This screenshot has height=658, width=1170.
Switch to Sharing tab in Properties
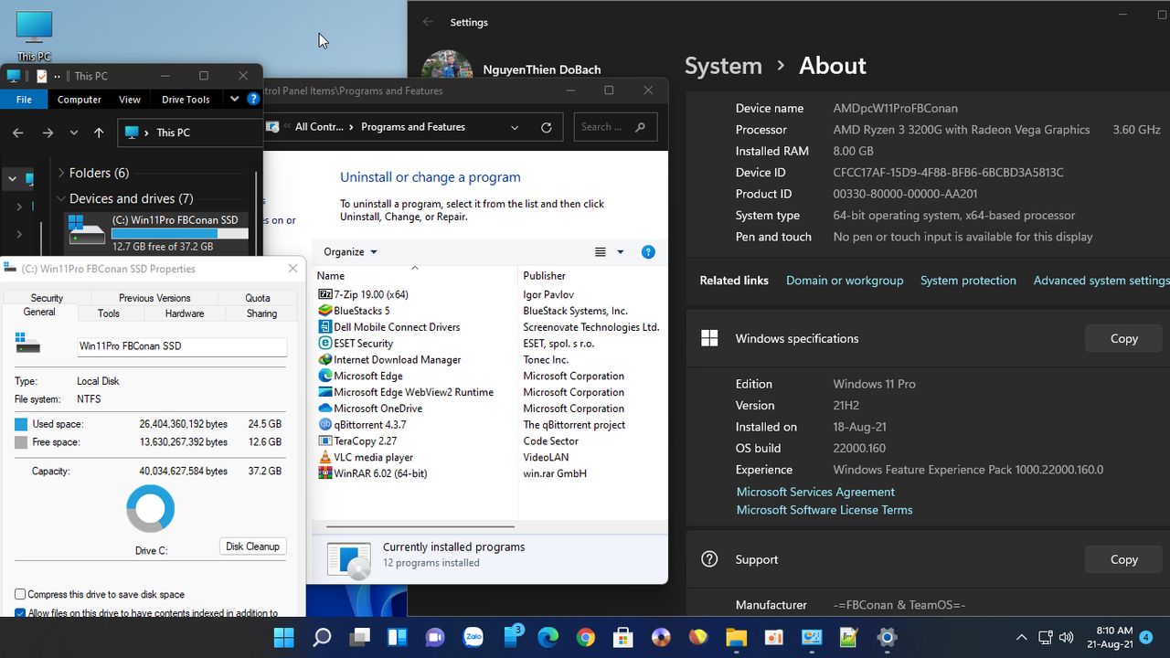pos(261,313)
